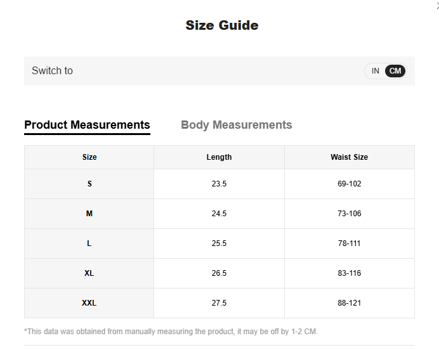Select the L size row label
The height and width of the screenshot is (350, 439).
point(89,243)
